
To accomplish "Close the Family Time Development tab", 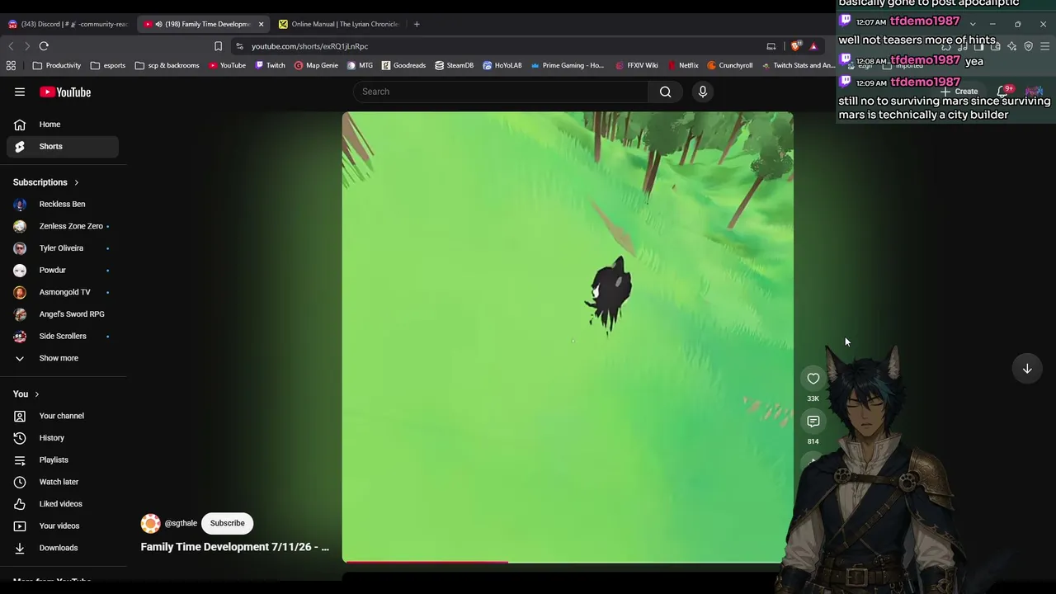I will tap(261, 24).
